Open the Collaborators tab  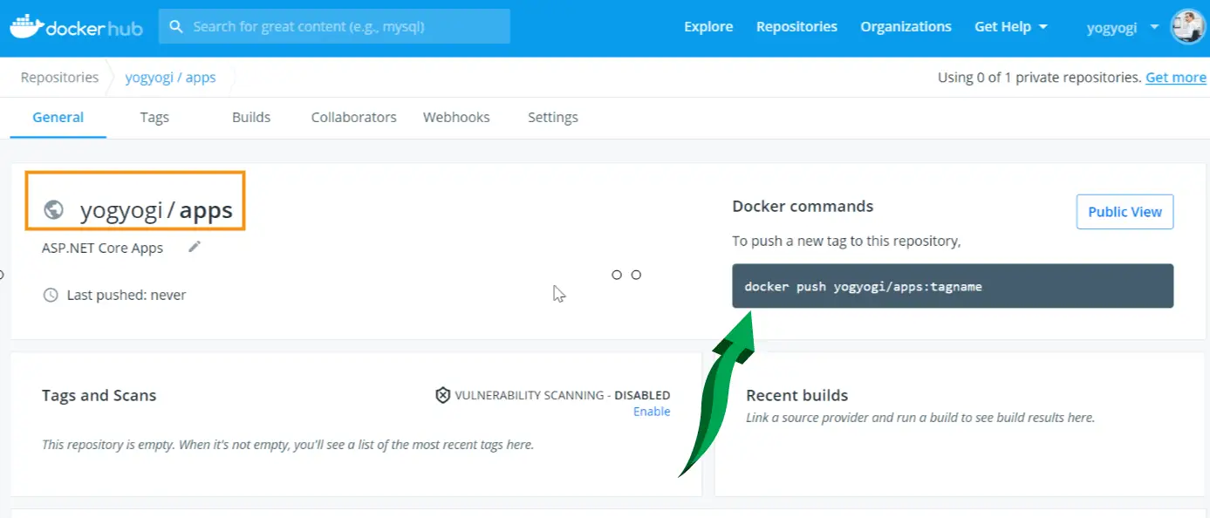pyautogui.click(x=353, y=117)
